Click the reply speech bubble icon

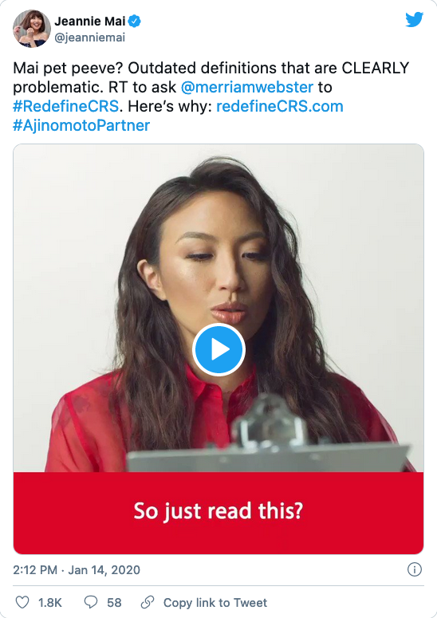point(91,602)
